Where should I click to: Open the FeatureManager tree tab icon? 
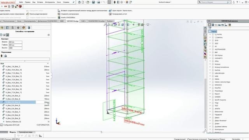pyautogui.click(x=2, y=28)
